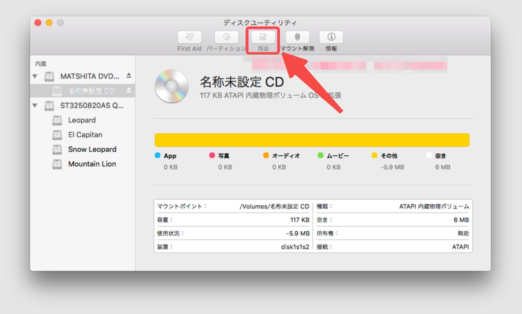The width and height of the screenshot is (522, 314).
Task: Select the Snow Leopard volume
Action: [92, 149]
